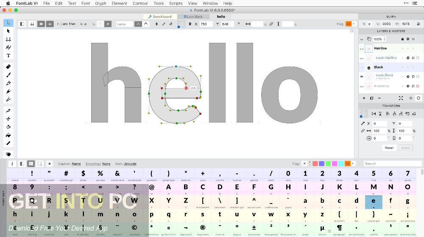Click the info 'i' button in font map bar

[x=12, y=164]
